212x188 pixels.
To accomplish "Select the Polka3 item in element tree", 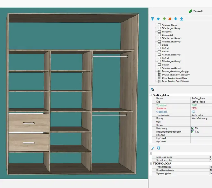I will tap(165, 58).
